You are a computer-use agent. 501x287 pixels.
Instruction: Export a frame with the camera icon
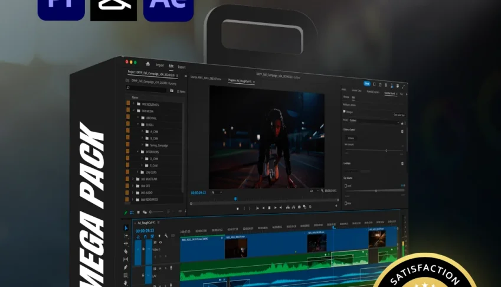pyautogui.click(x=299, y=207)
